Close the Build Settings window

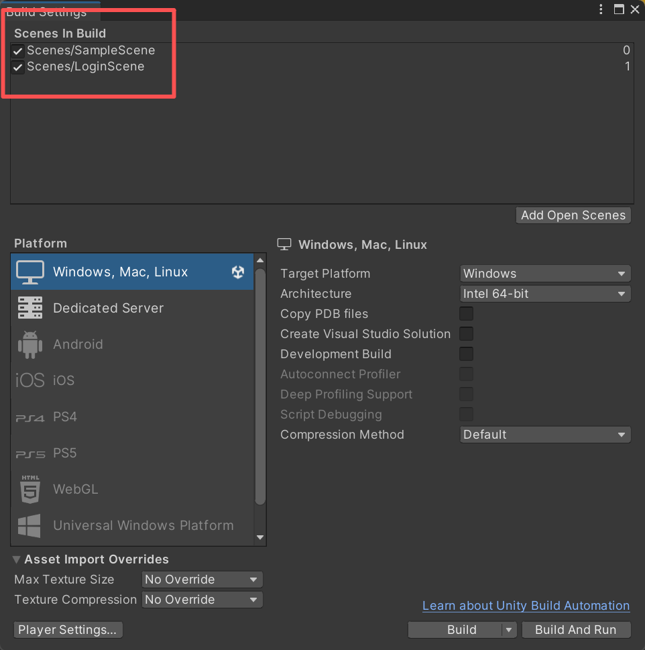click(x=635, y=9)
